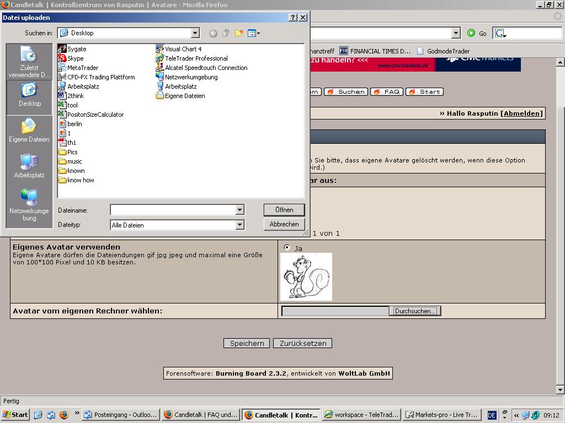Select the Netzwerkumgebung list icon
This screenshot has height=423, width=565.
click(x=160, y=77)
